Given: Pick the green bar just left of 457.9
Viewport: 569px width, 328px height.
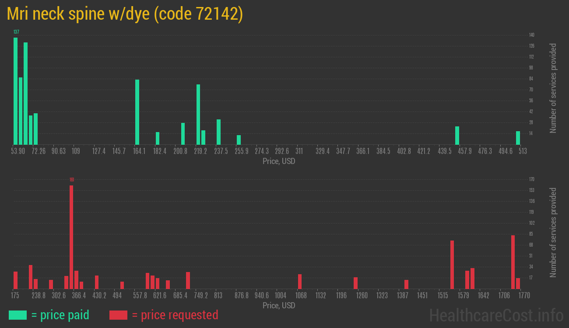Looking at the screenshot, I should pyautogui.click(x=457, y=136).
